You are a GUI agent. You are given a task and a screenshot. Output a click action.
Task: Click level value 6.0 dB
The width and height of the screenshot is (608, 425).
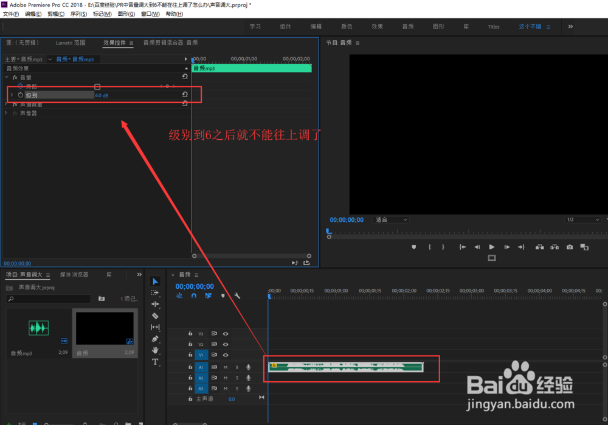[102, 95]
